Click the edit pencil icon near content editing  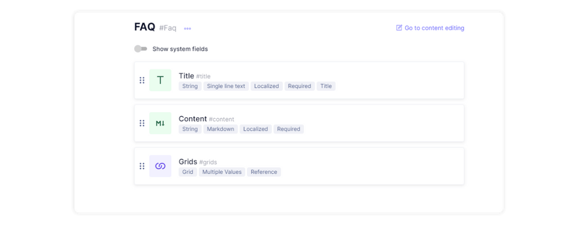[x=399, y=28]
